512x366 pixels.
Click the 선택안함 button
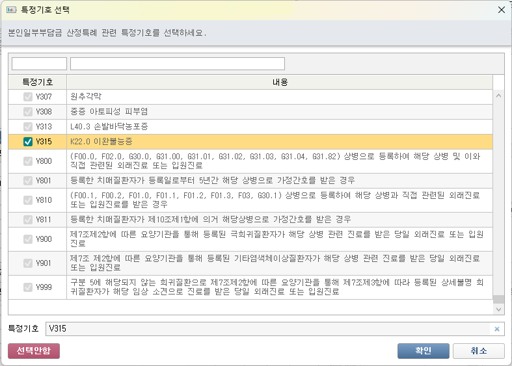[x=34, y=351]
